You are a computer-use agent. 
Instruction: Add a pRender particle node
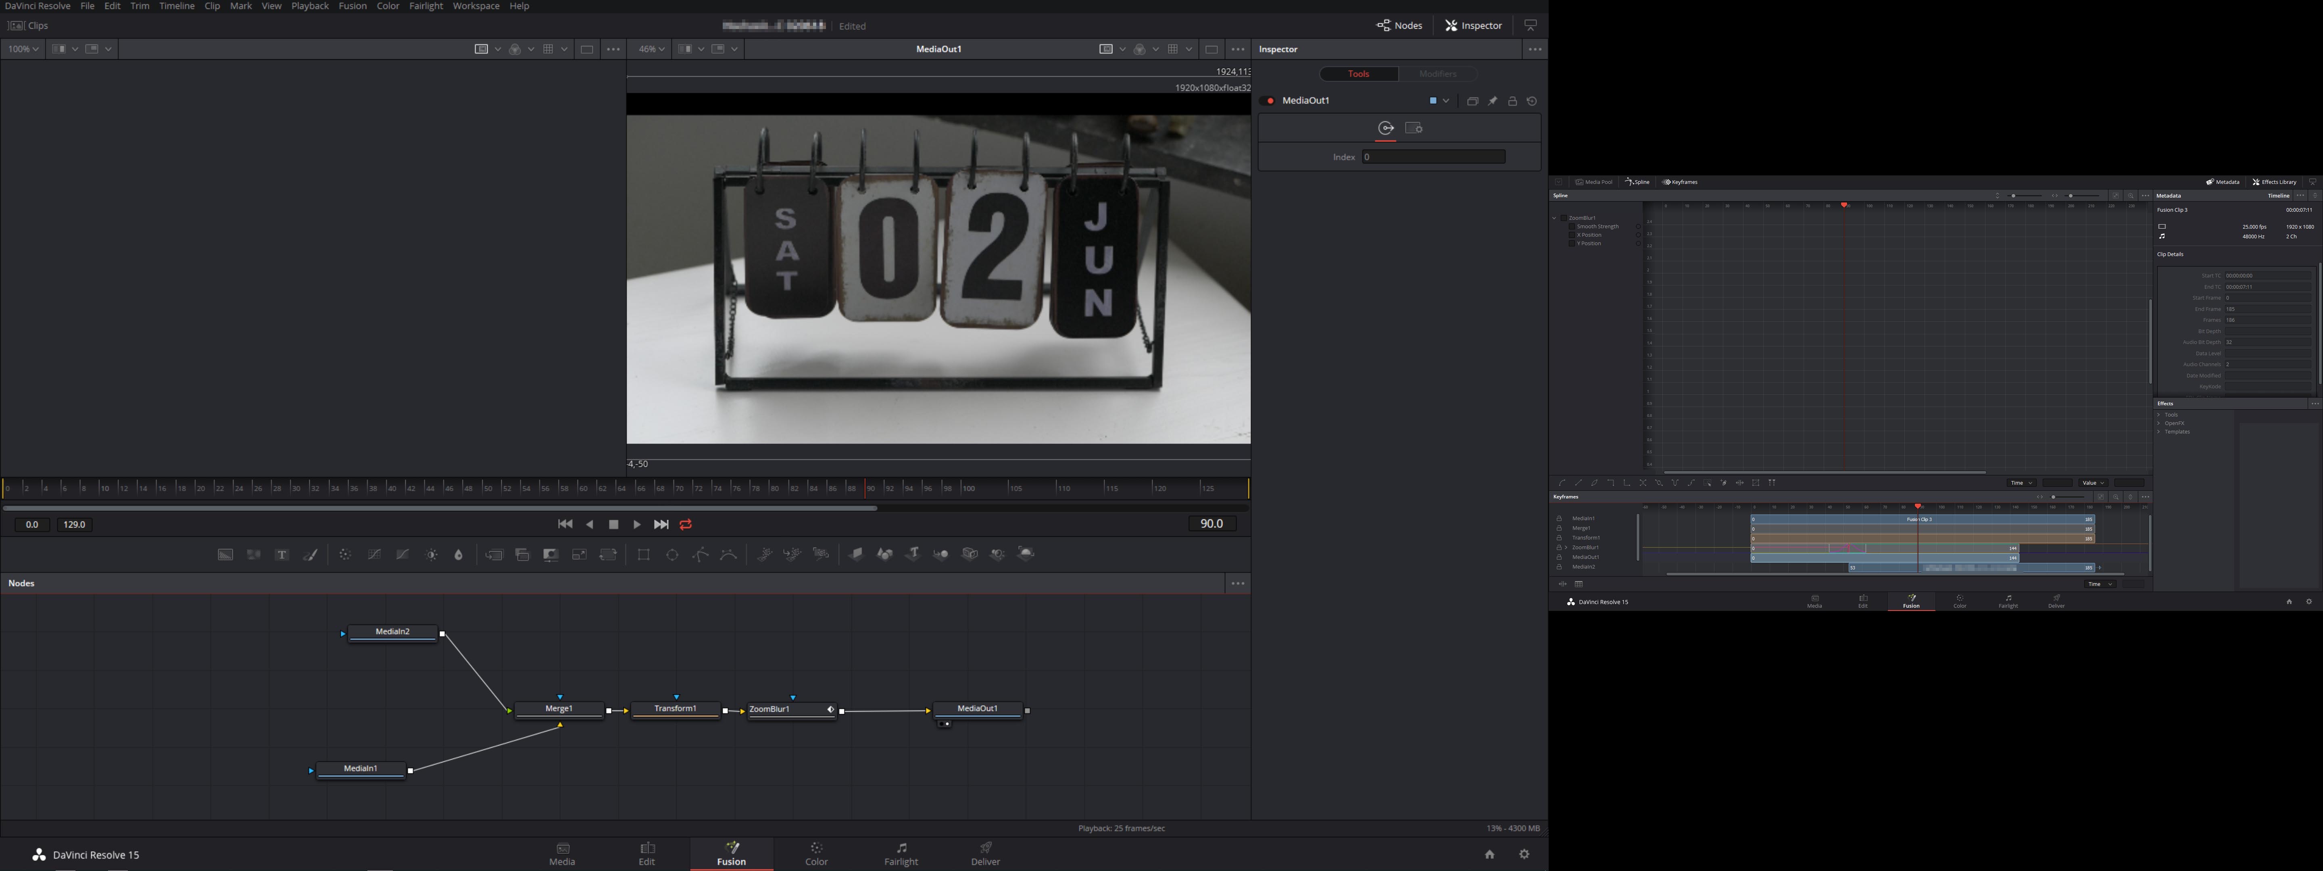[x=822, y=554]
